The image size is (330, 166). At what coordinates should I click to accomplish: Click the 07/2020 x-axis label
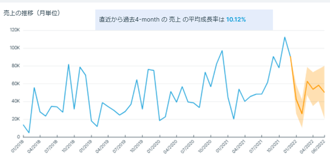click(187, 146)
